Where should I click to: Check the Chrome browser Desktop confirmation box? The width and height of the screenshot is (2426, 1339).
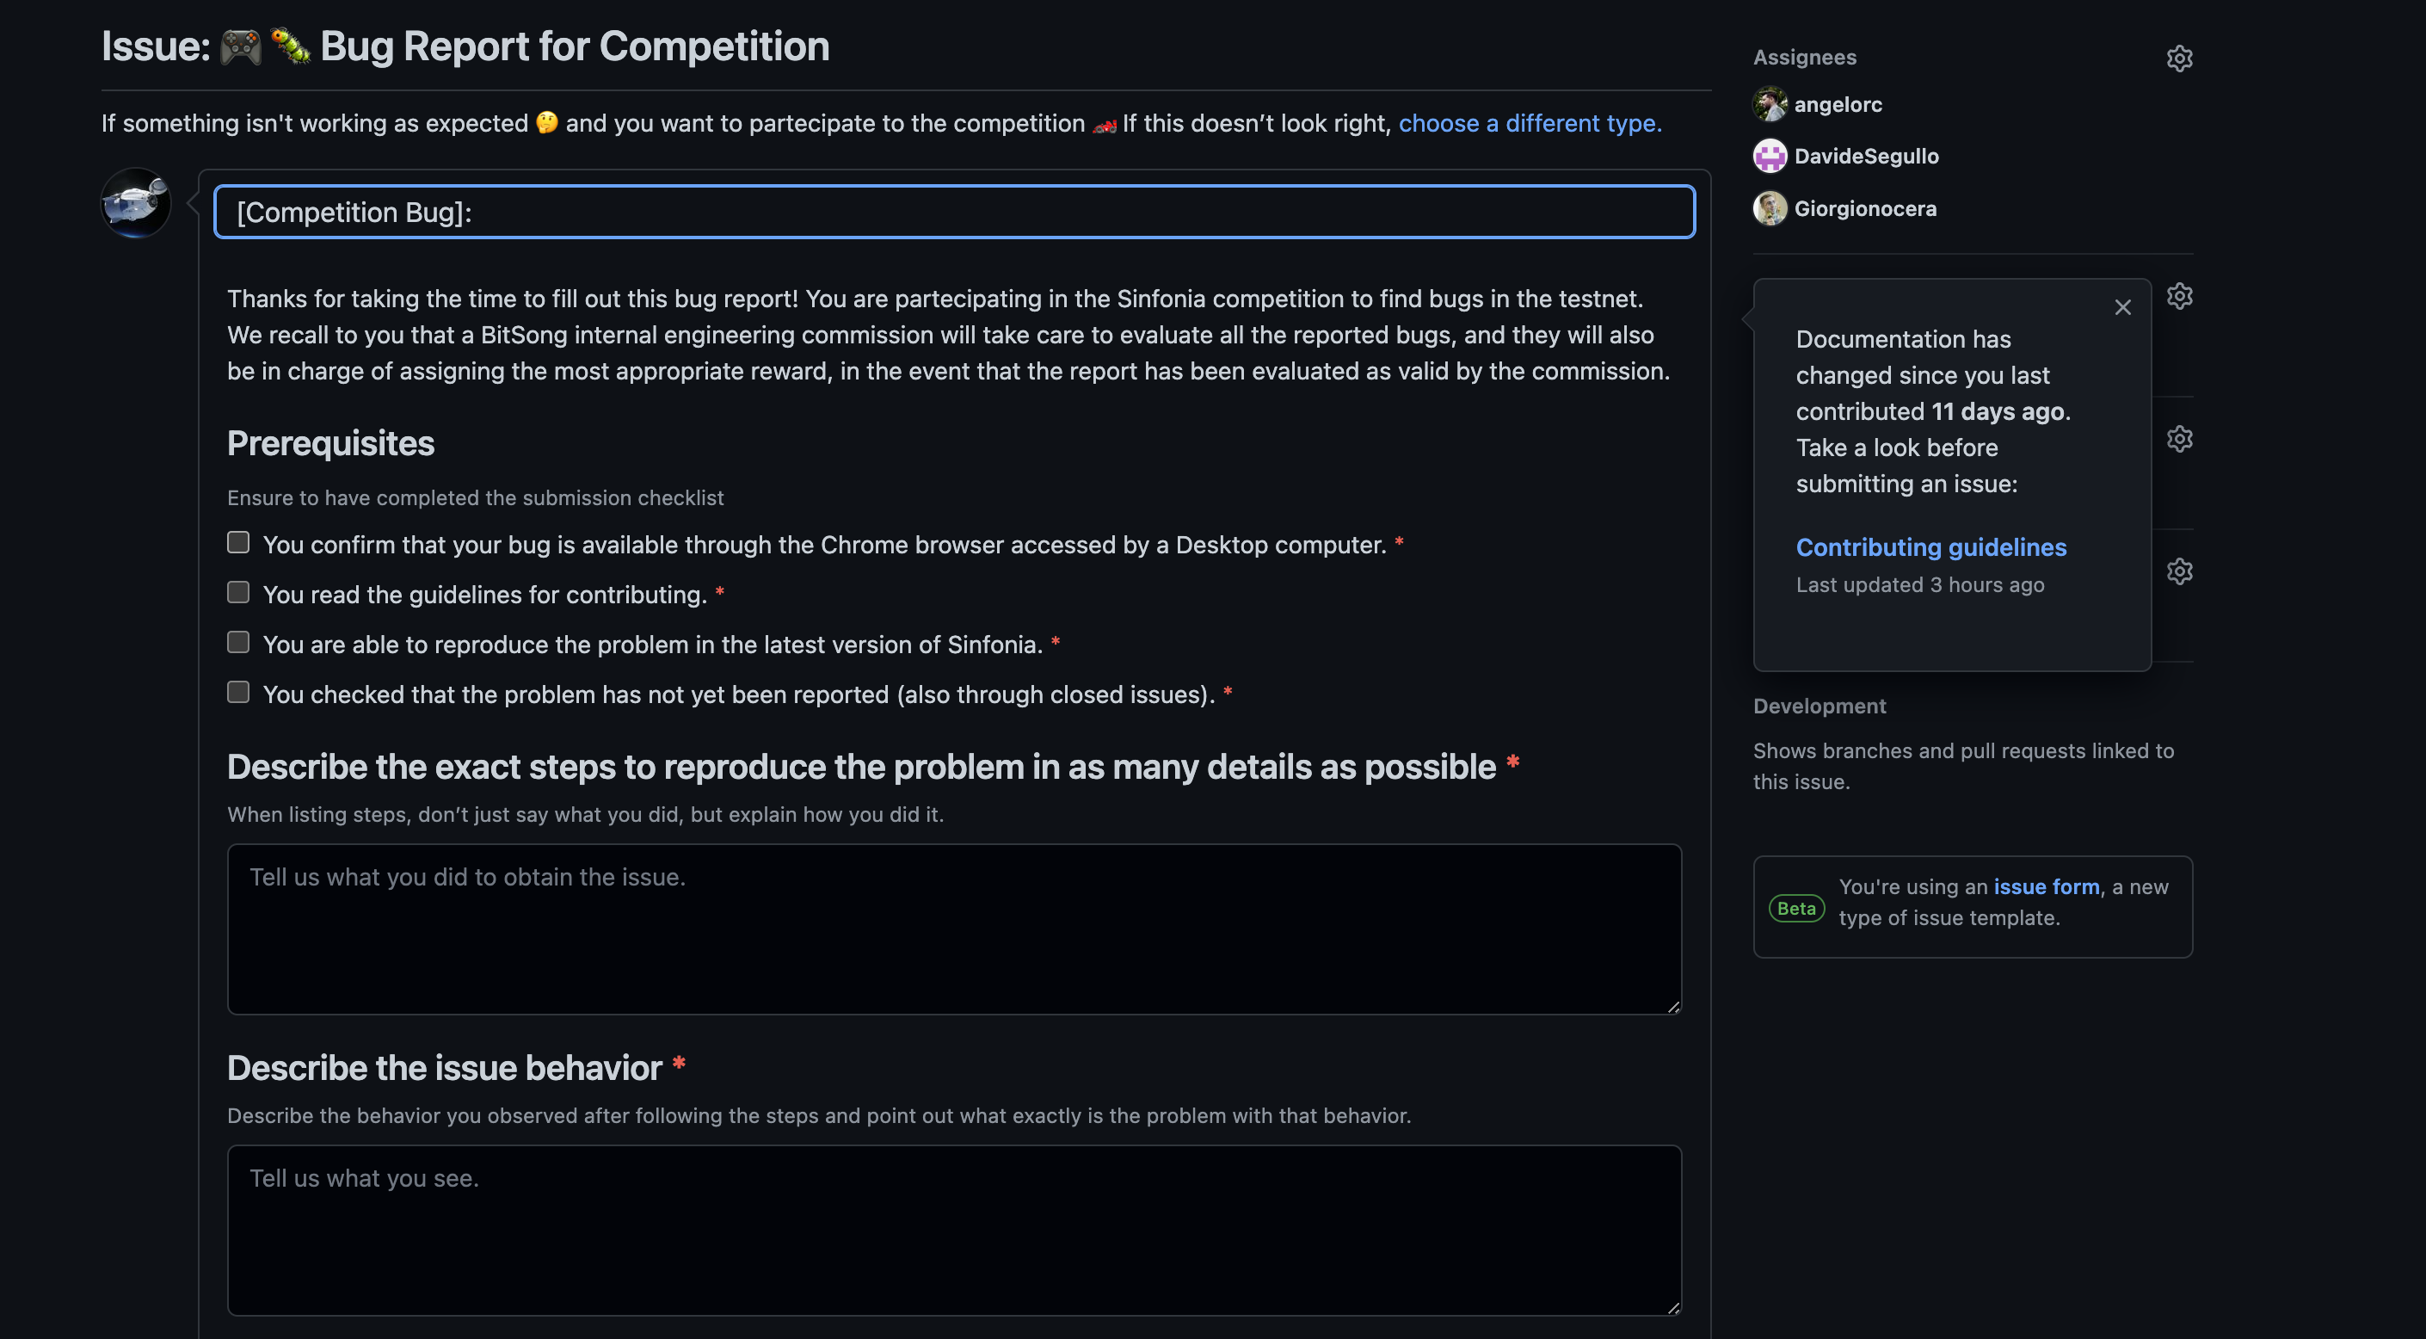[238, 543]
